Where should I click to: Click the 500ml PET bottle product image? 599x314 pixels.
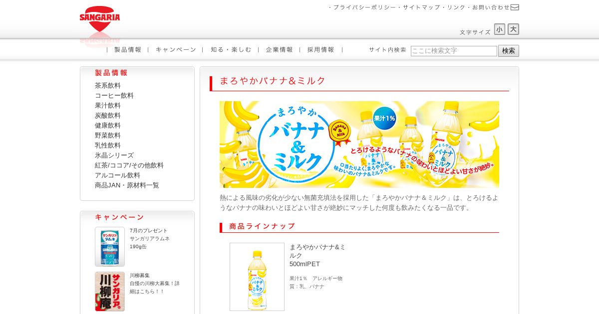(257, 277)
